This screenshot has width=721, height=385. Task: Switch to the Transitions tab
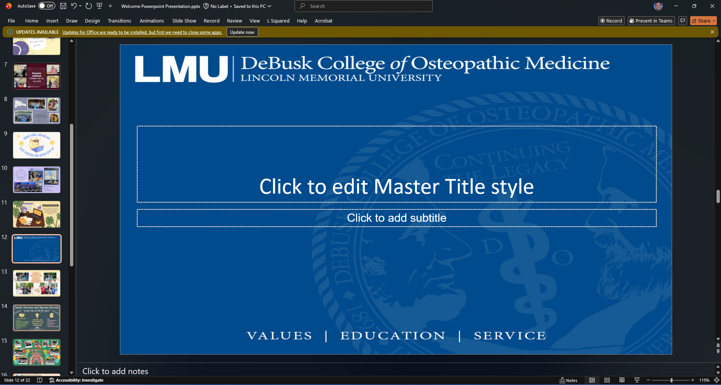120,21
